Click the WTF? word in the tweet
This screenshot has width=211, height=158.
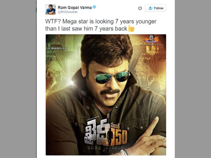[x=53, y=21]
